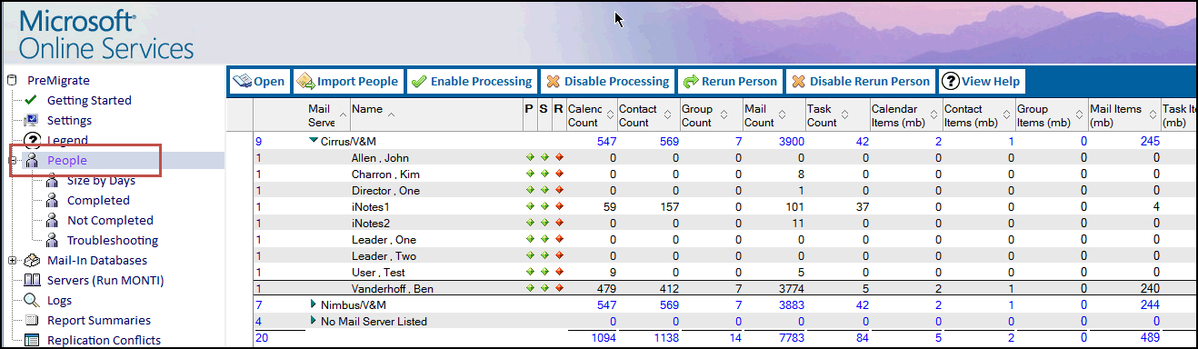Open the selected person document with the Open button

pos(259,81)
